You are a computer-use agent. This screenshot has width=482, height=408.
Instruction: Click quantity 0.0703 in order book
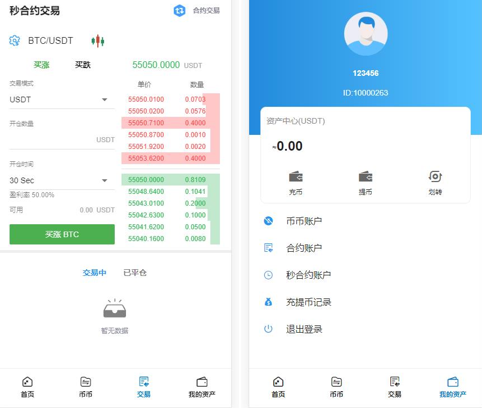[x=195, y=99]
